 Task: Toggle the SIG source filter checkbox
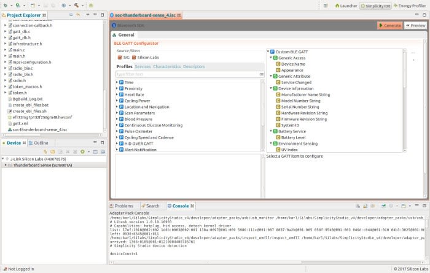[x=120, y=58]
